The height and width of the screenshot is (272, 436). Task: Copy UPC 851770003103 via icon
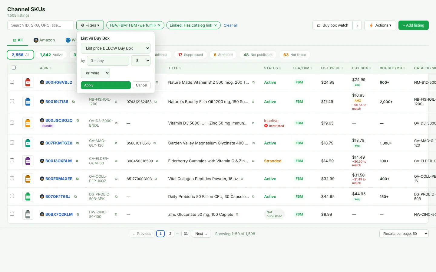click(x=156, y=179)
